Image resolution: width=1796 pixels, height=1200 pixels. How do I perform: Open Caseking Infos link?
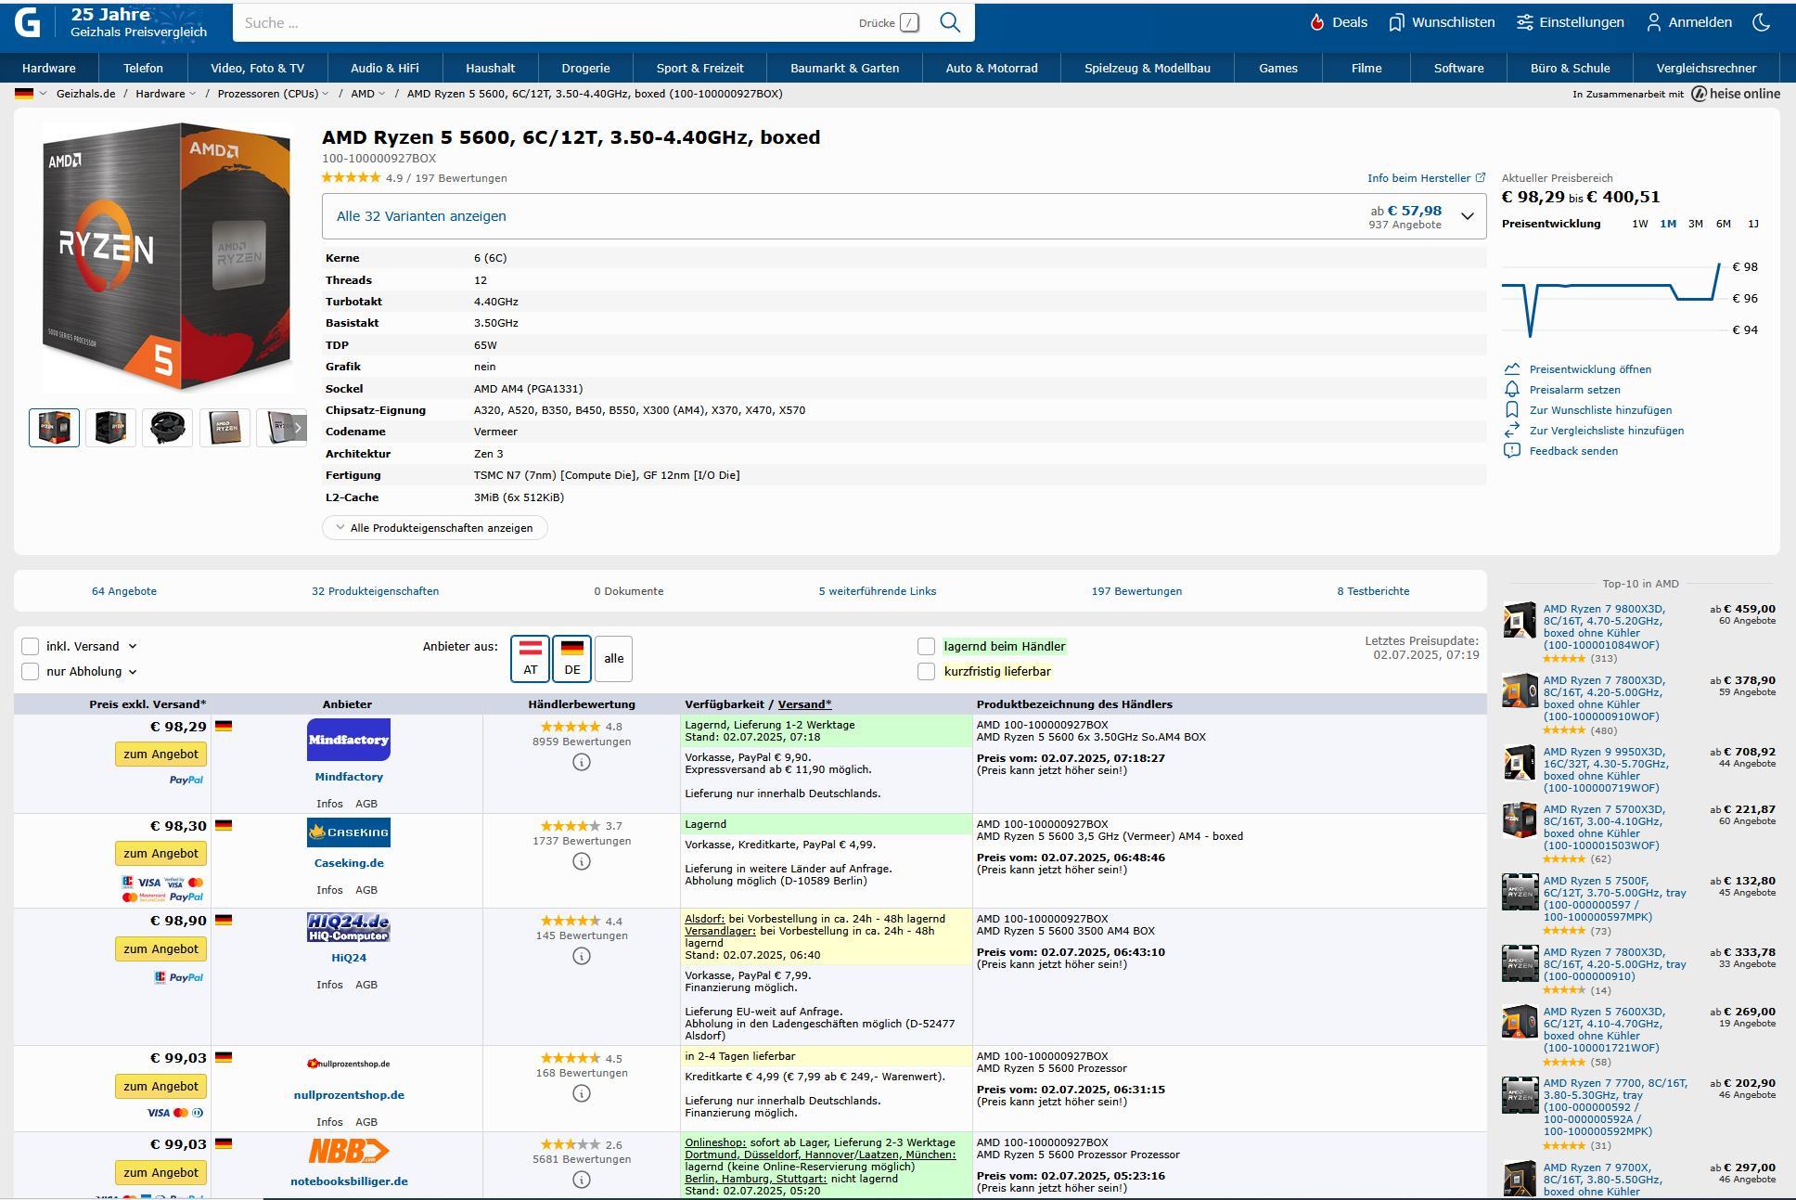click(x=329, y=890)
